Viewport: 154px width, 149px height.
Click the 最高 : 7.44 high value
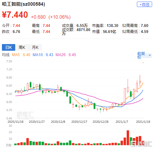41,26
